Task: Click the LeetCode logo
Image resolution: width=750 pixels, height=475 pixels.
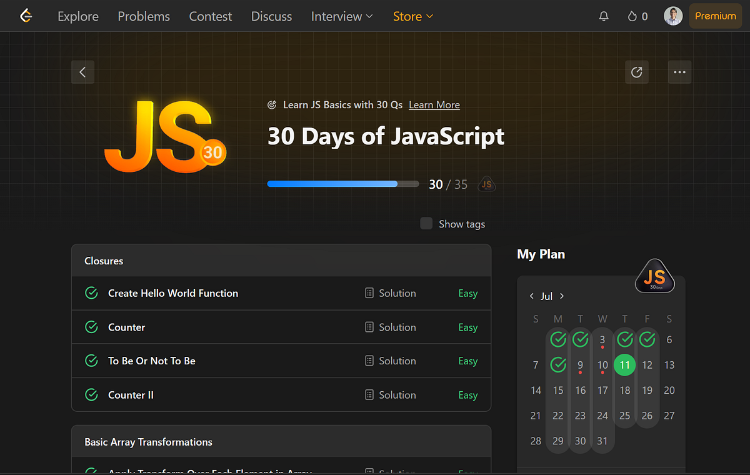Action: pos(26,16)
